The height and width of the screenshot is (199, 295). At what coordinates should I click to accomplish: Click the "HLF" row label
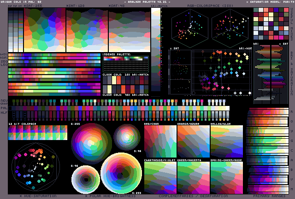tap(4, 112)
